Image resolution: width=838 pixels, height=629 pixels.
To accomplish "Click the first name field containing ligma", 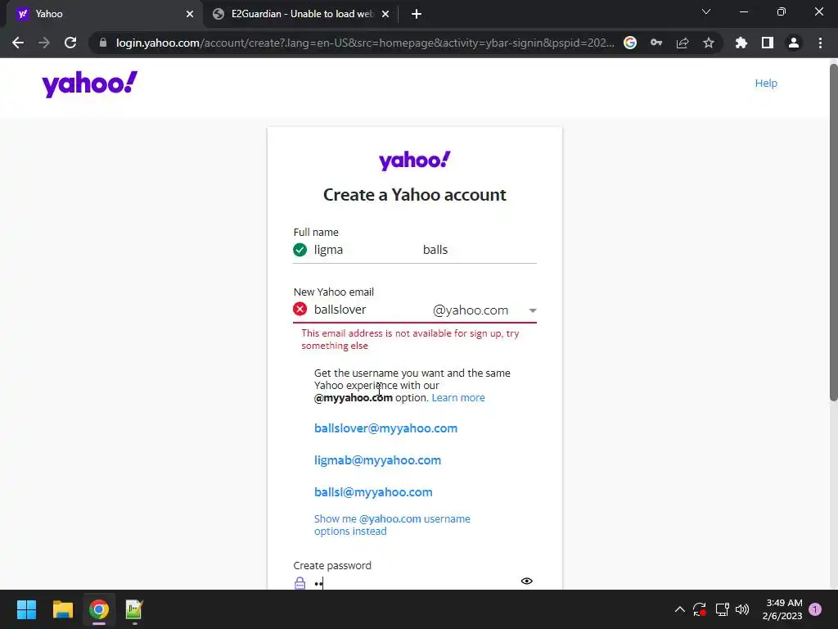I will 363,250.
